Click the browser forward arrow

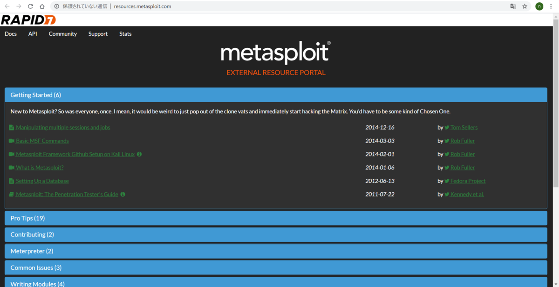click(x=19, y=7)
